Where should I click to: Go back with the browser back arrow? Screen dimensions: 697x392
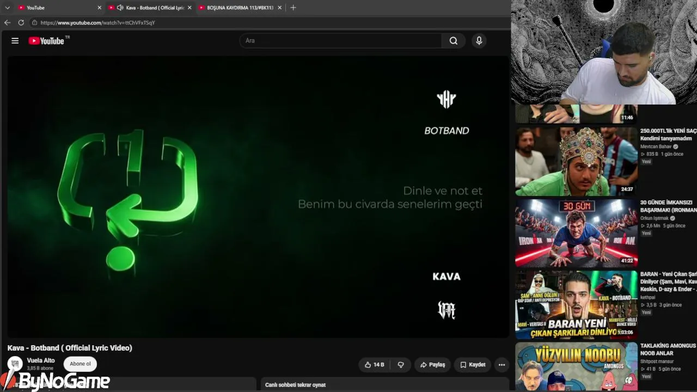[x=7, y=23]
